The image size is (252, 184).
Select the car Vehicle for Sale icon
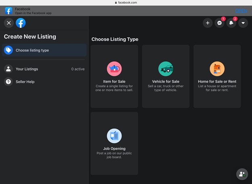pyautogui.click(x=166, y=69)
